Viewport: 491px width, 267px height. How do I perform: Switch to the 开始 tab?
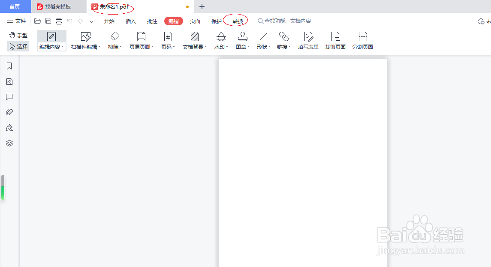pos(109,21)
